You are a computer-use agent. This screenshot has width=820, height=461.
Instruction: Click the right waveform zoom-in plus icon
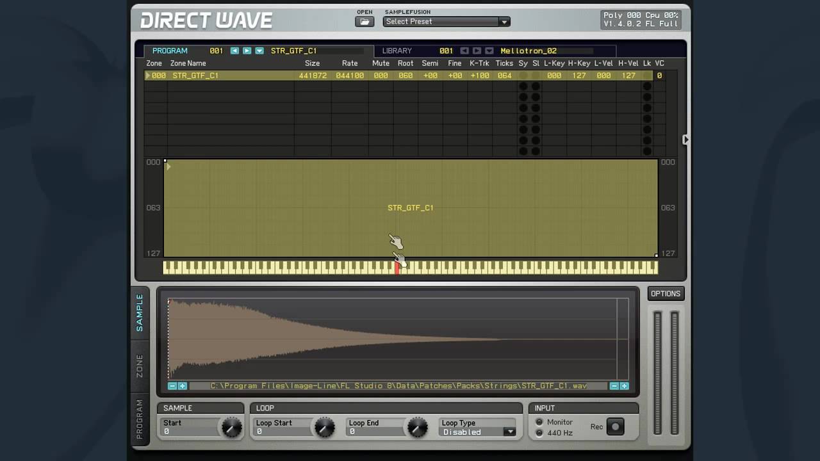pyautogui.click(x=624, y=386)
